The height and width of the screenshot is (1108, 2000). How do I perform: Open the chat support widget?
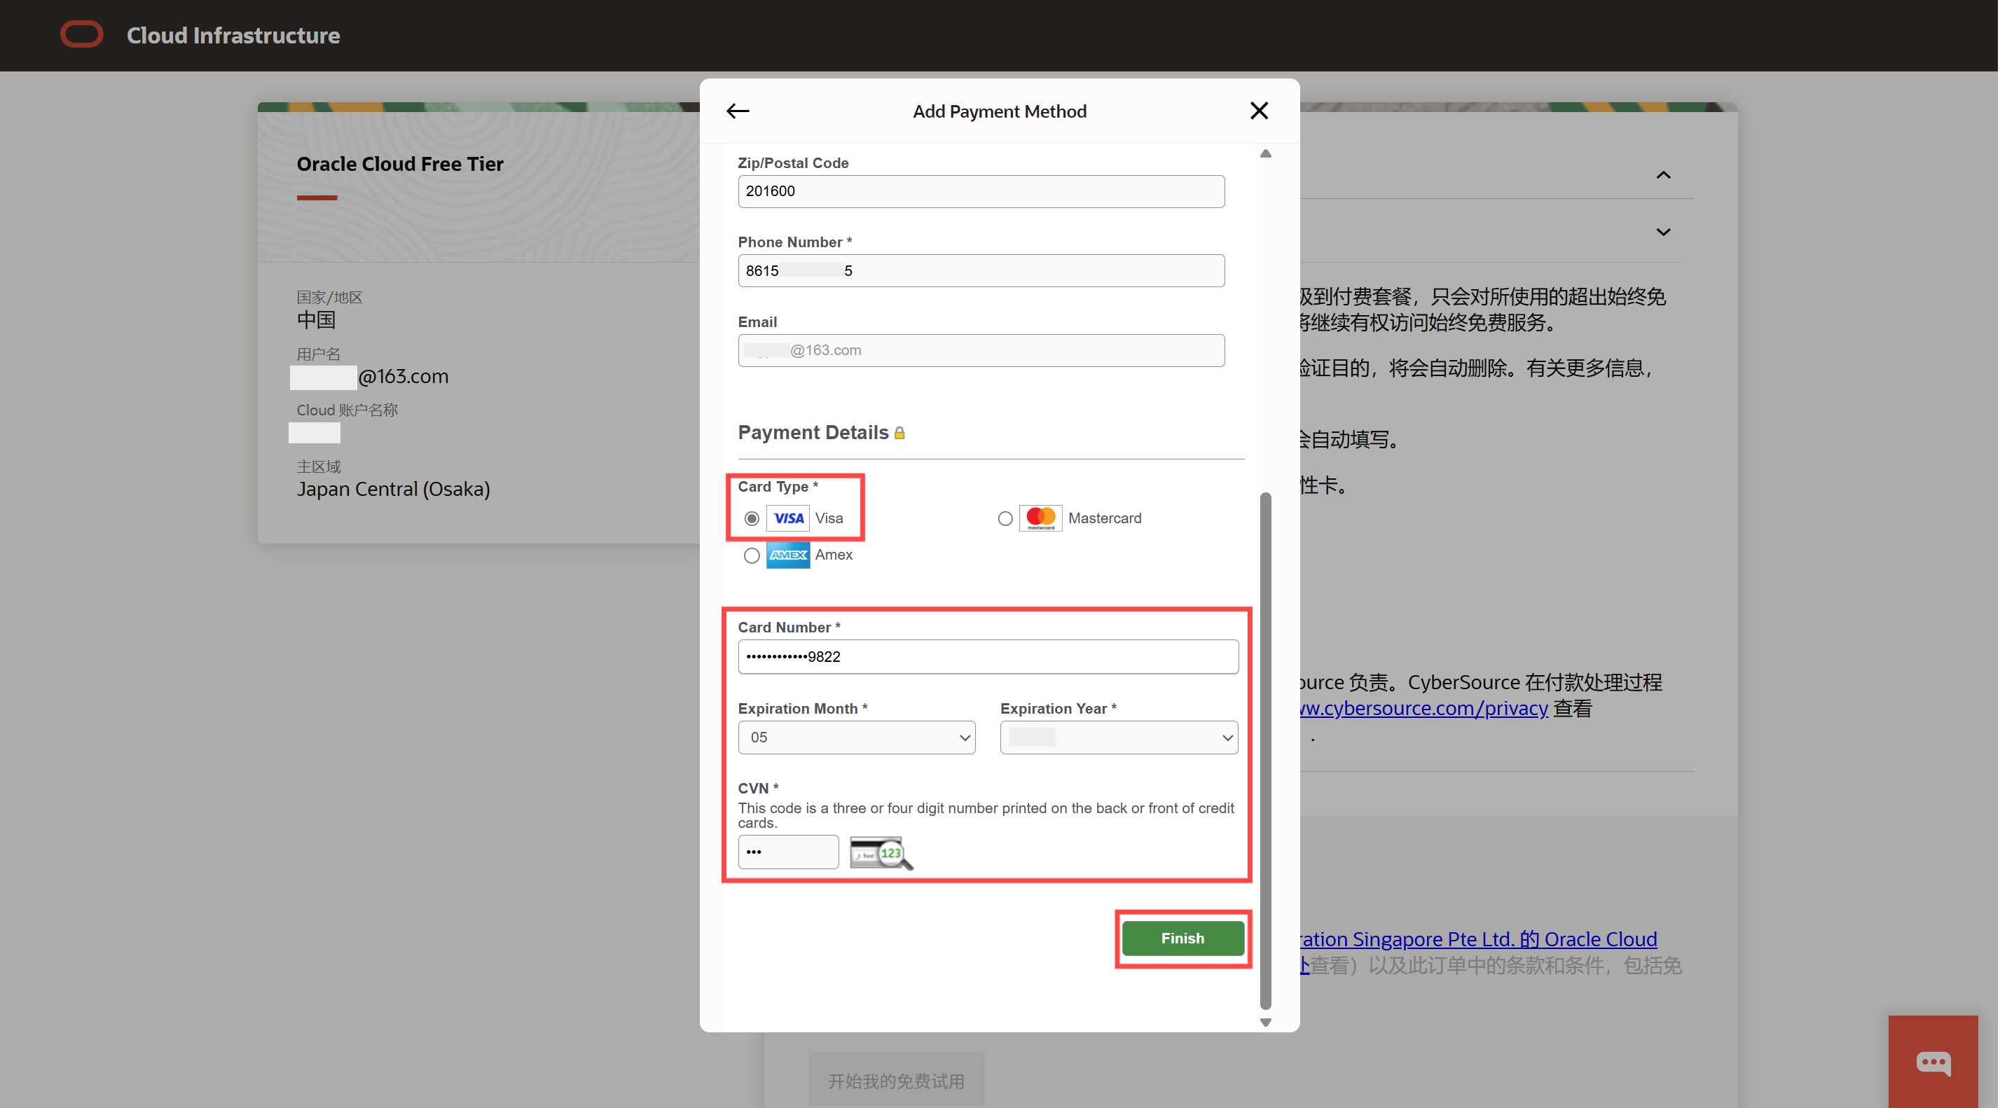click(x=1933, y=1061)
